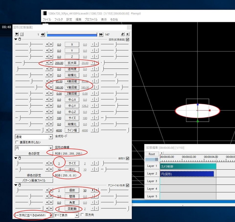Screen dimensions: 235x222
Task: Click the right 個数 slider track
Action: [x=115, y=190]
